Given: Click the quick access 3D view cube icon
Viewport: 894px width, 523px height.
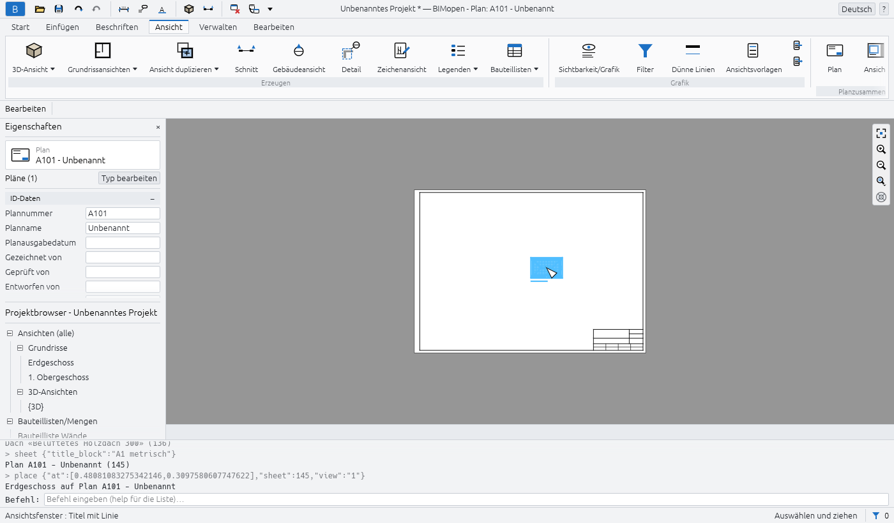Looking at the screenshot, I should tap(188, 9).
